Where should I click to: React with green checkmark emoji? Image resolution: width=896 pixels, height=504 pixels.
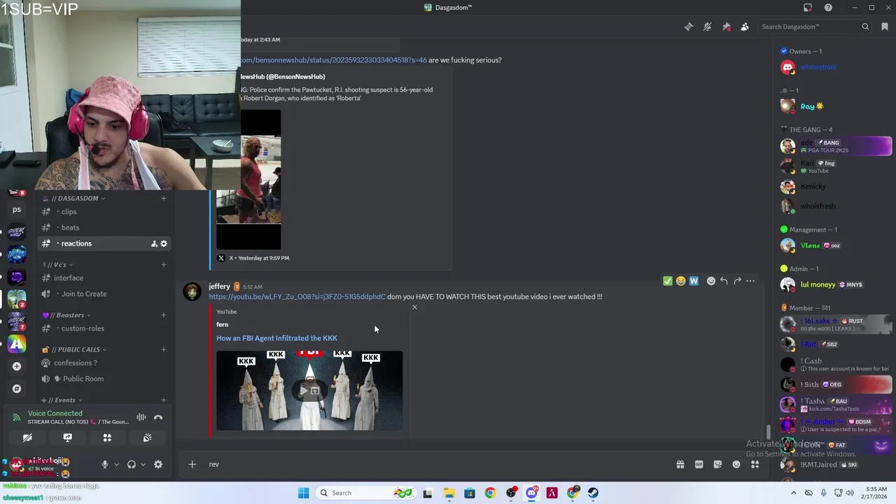(x=668, y=281)
